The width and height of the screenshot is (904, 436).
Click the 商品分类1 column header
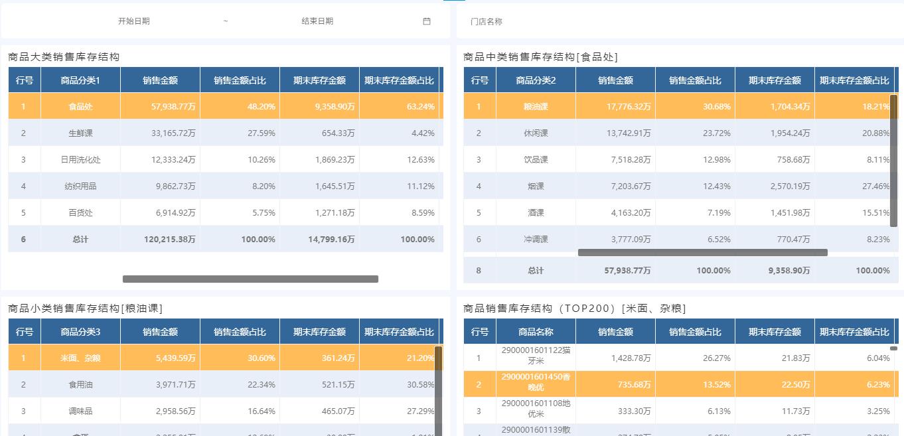tap(80, 79)
